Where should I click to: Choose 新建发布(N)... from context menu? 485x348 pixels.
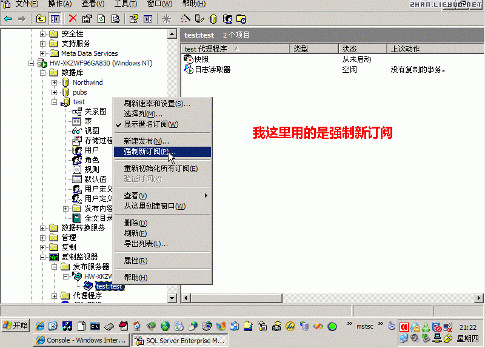[162, 141]
